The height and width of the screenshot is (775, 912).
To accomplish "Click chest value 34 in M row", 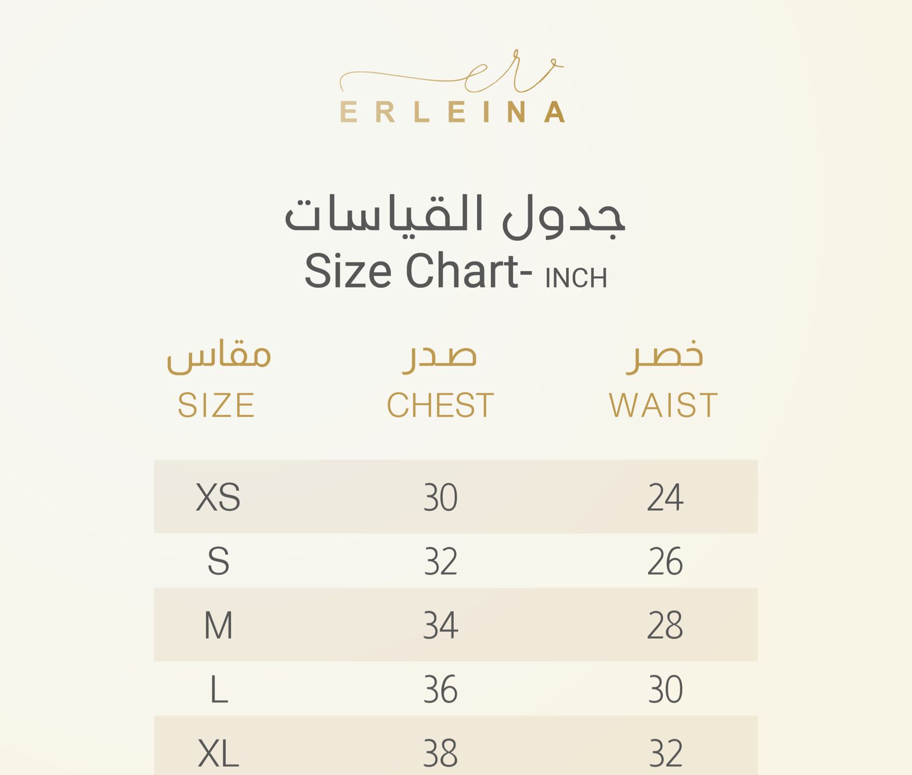I will (441, 625).
